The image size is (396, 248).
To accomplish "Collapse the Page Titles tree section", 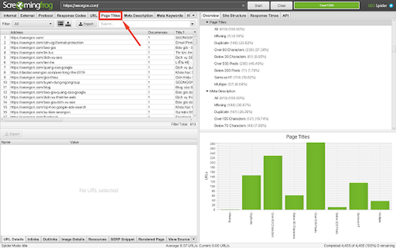I will pyautogui.click(x=207, y=22).
